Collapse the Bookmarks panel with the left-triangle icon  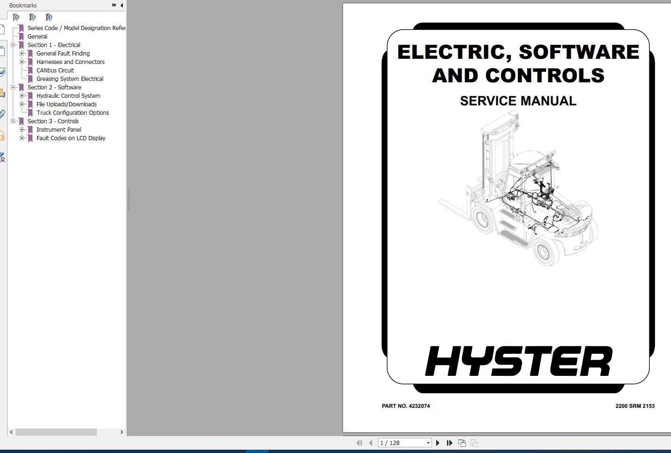pos(122,5)
